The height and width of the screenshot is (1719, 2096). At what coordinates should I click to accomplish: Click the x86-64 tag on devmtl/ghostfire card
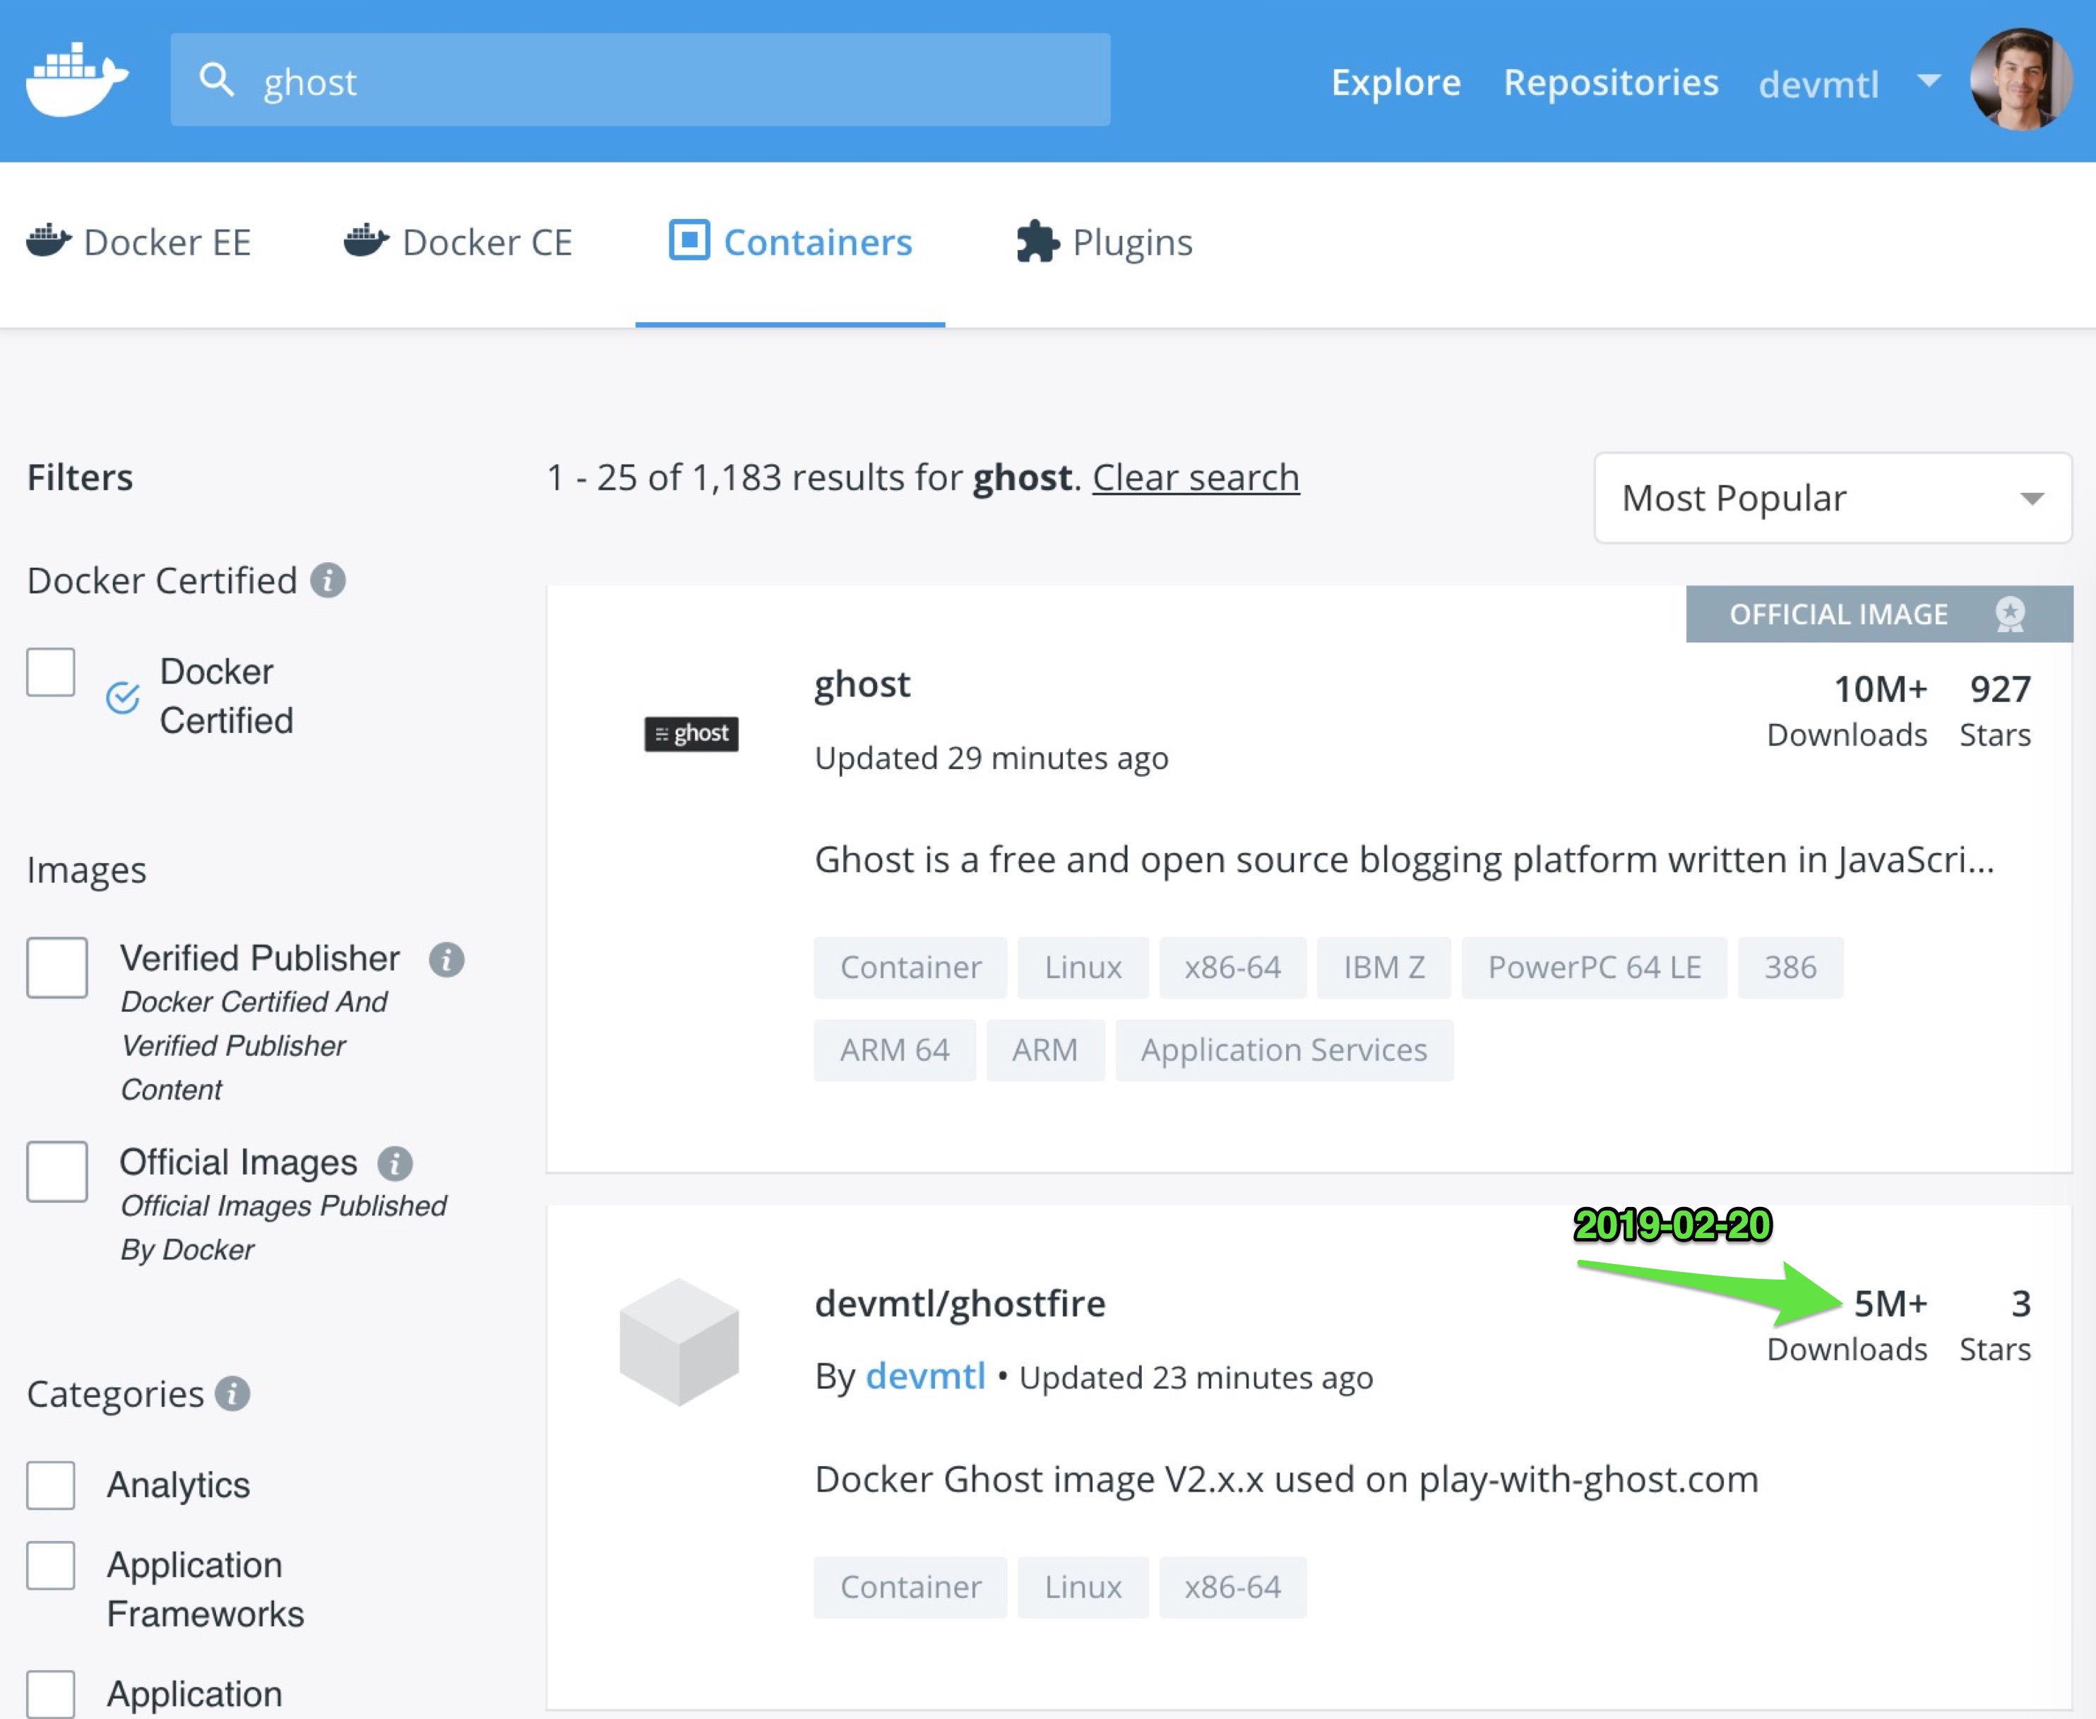point(1232,1588)
